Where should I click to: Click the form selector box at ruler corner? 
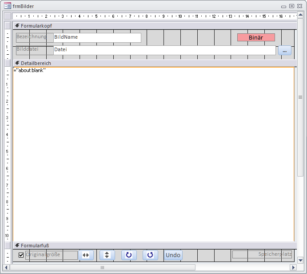tap(8, 16)
